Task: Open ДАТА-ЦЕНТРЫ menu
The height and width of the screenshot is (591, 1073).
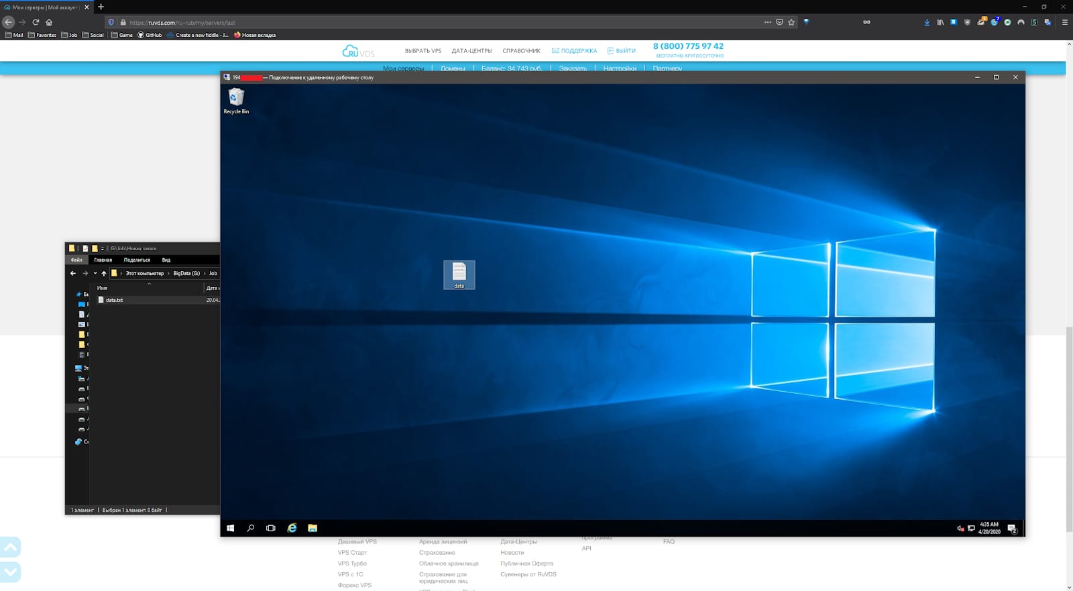Action: click(471, 51)
